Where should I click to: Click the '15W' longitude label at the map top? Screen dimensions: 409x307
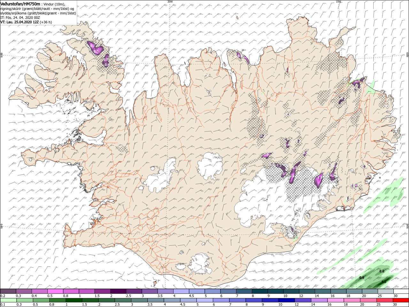click(338, 1)
